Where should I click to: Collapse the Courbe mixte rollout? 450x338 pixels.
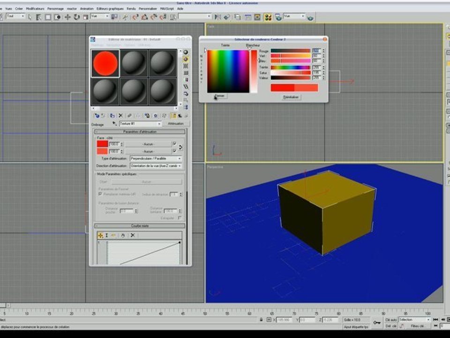click(x=140, y=226)
